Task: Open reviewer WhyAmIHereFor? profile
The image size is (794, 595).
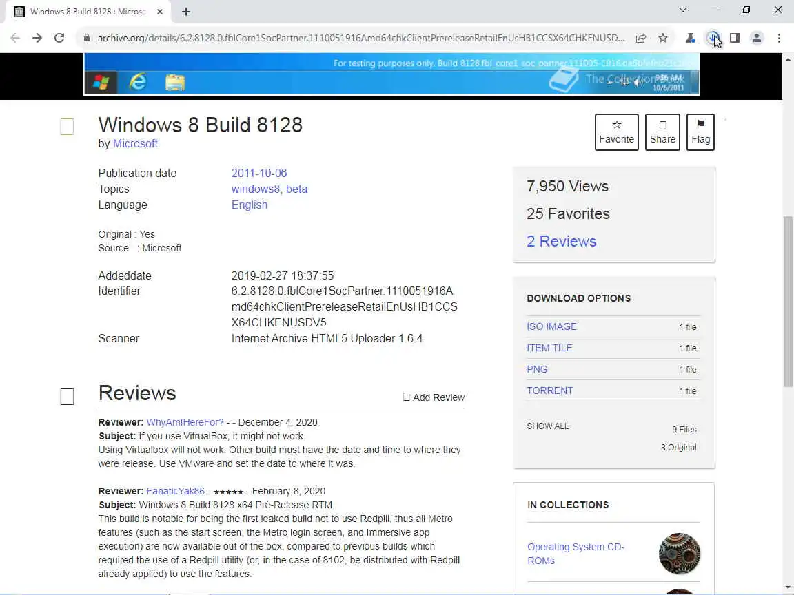Action: [185, 422]
